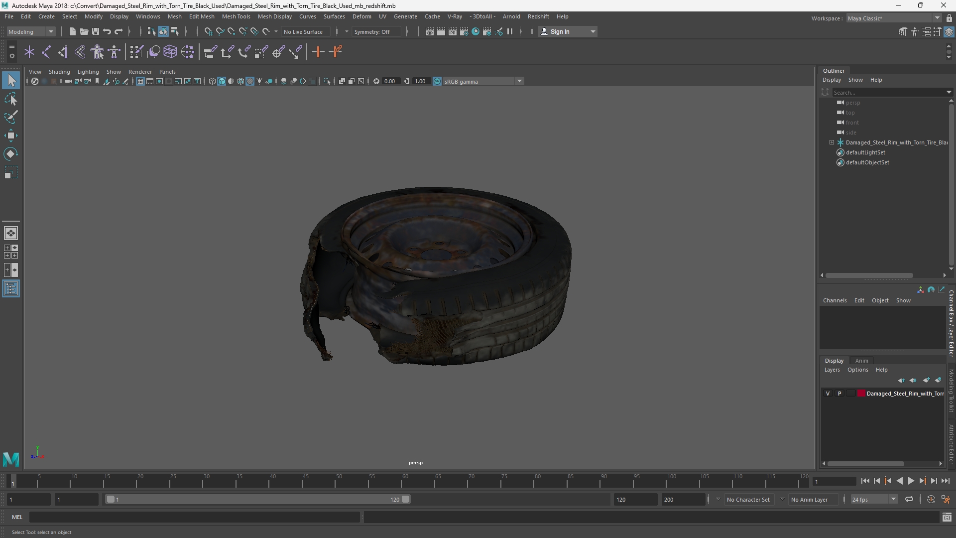Image resolution: width=956 pixels, height=538 pixels.
Task: Click the Outliner search field
Action: pyautogui.click(x=889, y=92)
